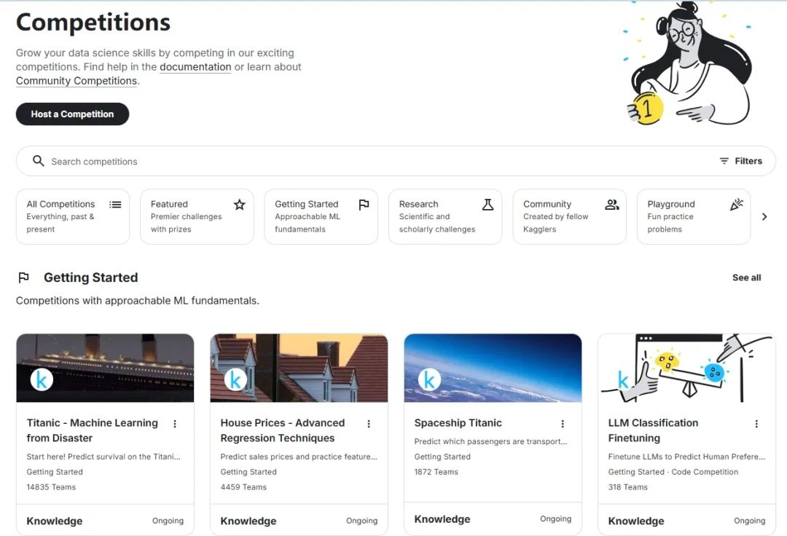
Task: Click "Getting Started · Code Competition" text
Action: (673, 472)
